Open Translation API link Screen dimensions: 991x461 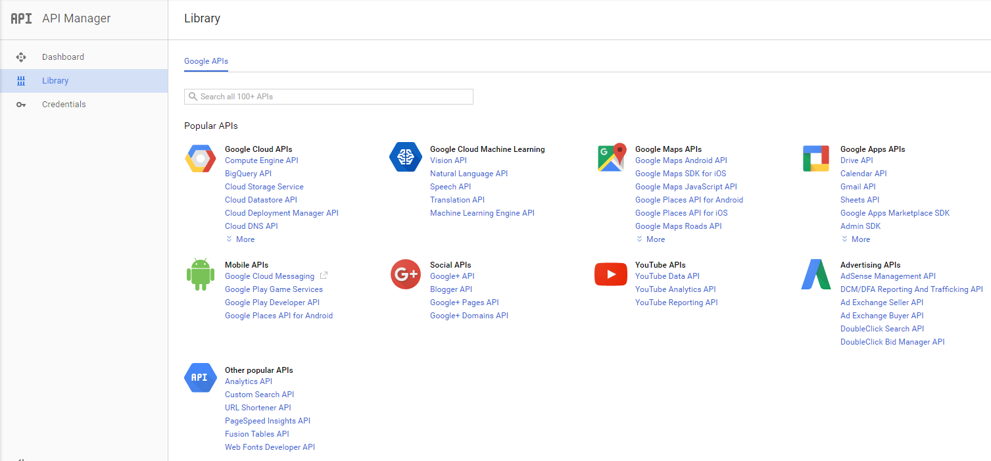point(457,200)
